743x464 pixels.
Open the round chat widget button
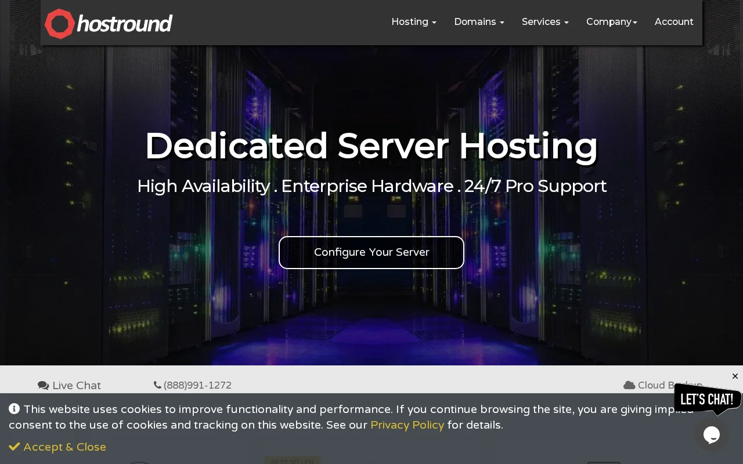click(x=712, y=434)
